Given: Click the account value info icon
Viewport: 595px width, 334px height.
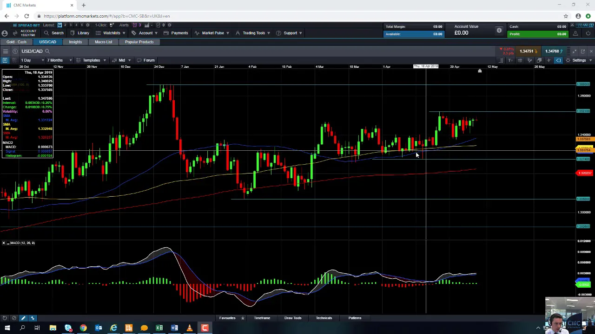Looking at the screenshot, I should coord(499,30).
